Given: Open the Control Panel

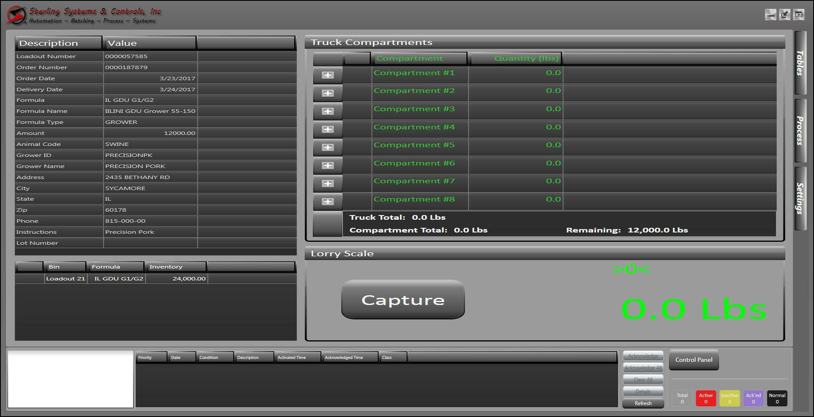Looking at the screenshot, I should (x=693, y=360).
